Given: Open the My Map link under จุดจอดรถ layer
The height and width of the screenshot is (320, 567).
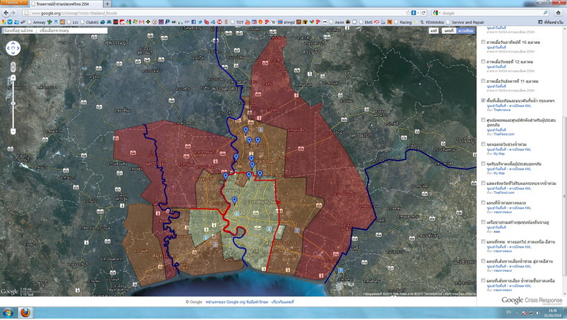Looking at the screenshot, I should 499,154.
